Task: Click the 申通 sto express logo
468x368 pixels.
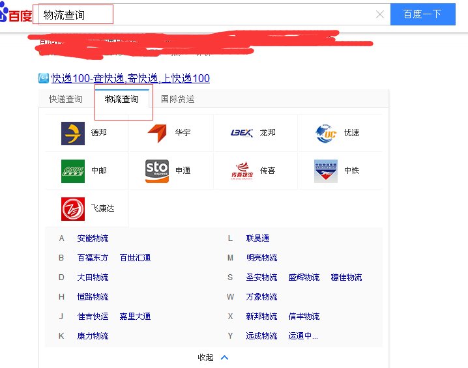Action: coord(157,171)
